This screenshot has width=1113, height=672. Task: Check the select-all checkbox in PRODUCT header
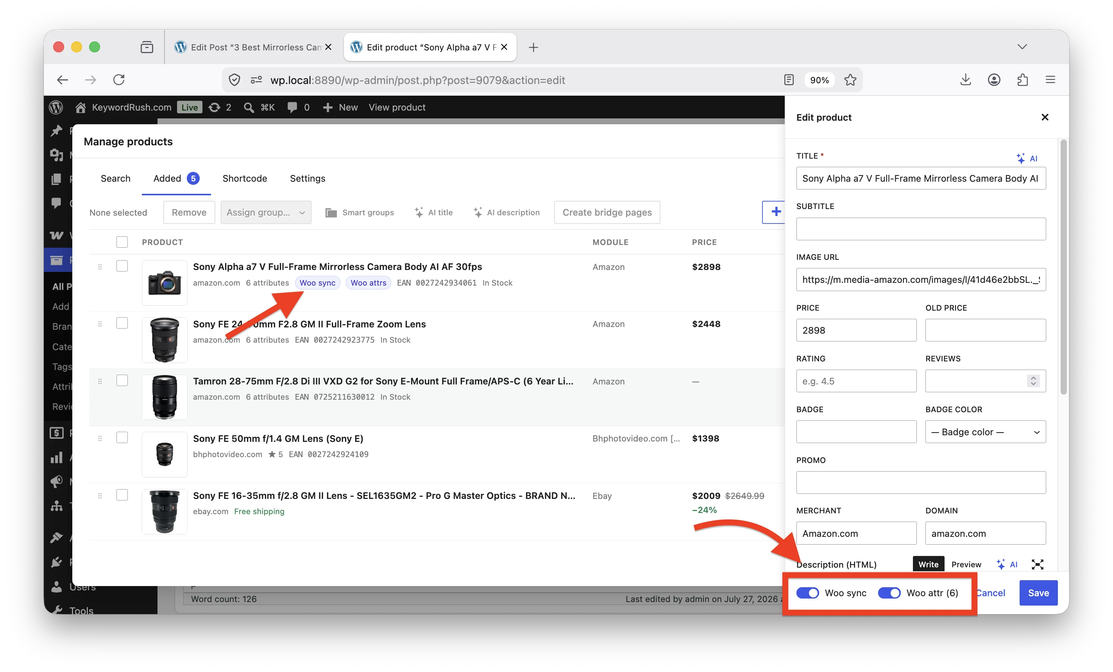(x=122, y=242)
